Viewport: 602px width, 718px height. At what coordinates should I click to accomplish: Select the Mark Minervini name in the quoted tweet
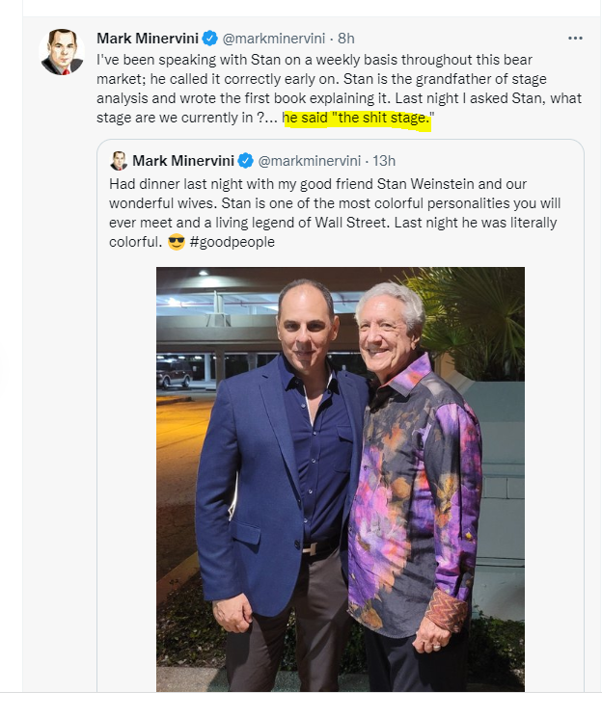coord(183,160)
